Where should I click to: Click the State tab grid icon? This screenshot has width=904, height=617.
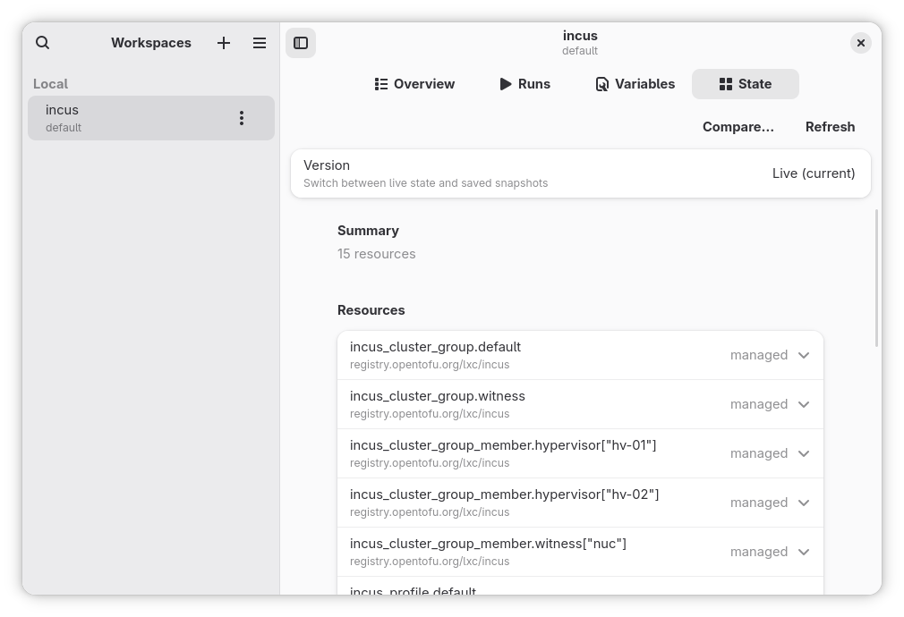click(x=726, y=84)
